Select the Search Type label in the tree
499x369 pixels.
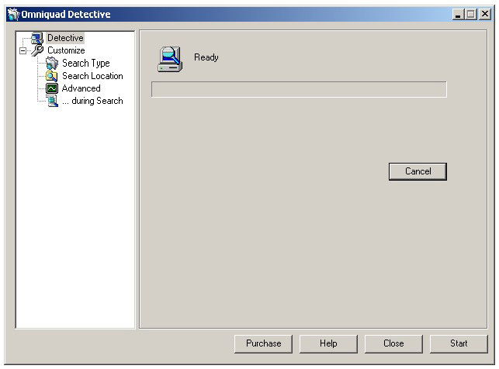(85, 64)
